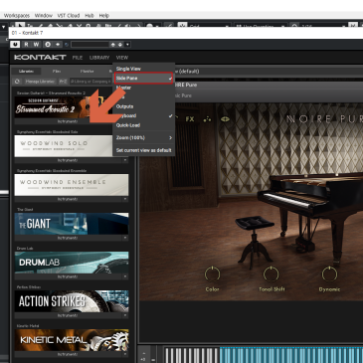The height and width of the screenshot is (363, 363).
Task: Select the Drum Lab library thumbnail
Action: tap(72, 263)
